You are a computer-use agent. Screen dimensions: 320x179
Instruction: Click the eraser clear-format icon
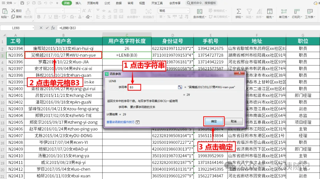coord(88,17)
